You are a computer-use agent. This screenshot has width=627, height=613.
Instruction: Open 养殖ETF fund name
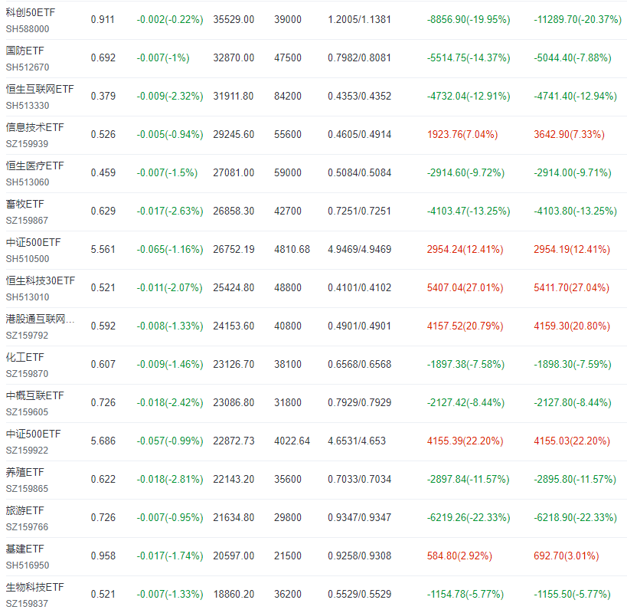pos(24,473)
